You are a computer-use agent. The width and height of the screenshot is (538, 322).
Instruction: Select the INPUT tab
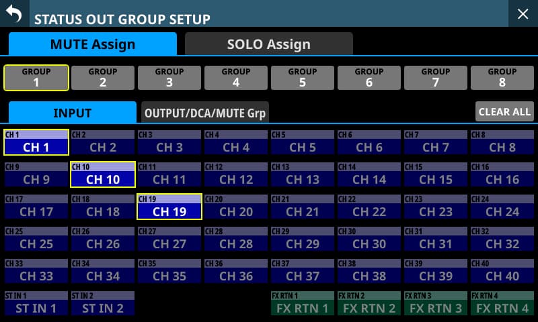(x=72, y=112)
